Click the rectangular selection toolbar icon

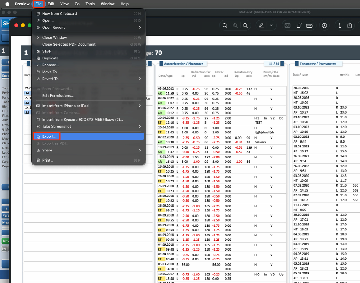[x=287, y=25]
